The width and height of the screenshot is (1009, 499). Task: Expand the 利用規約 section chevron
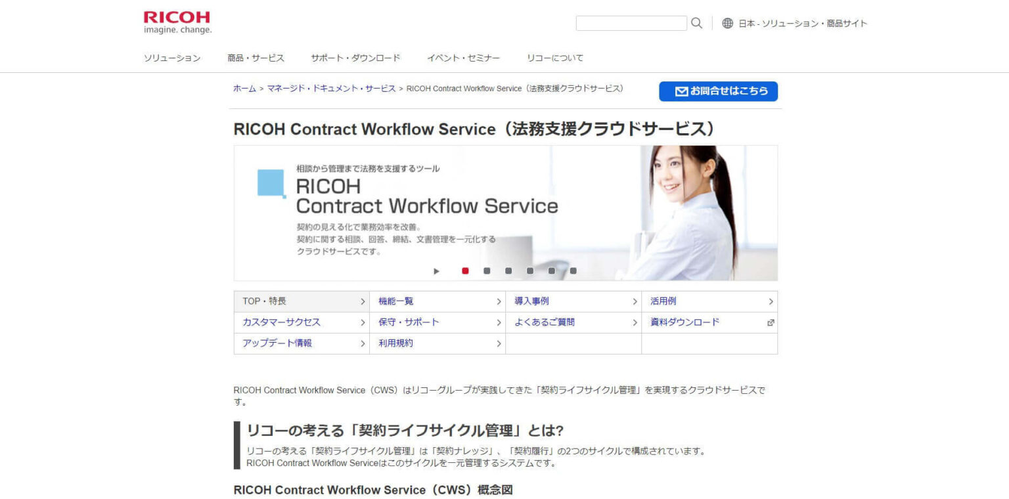[x=498, y=343]
